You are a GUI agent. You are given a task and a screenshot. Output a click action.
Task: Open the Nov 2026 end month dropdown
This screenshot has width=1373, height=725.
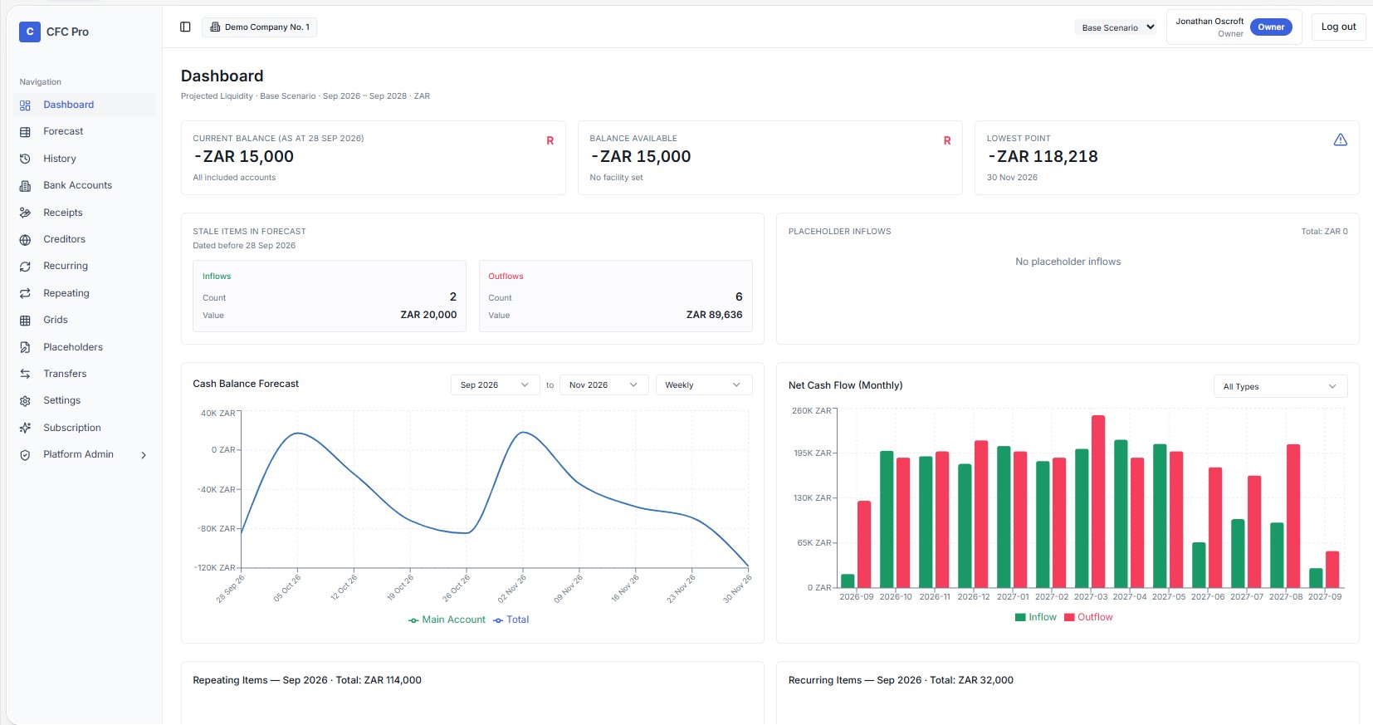603,385
